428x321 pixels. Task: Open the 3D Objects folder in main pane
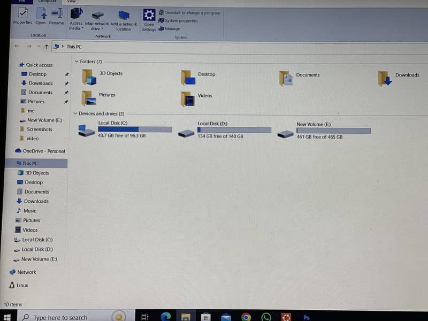(89, 77)
